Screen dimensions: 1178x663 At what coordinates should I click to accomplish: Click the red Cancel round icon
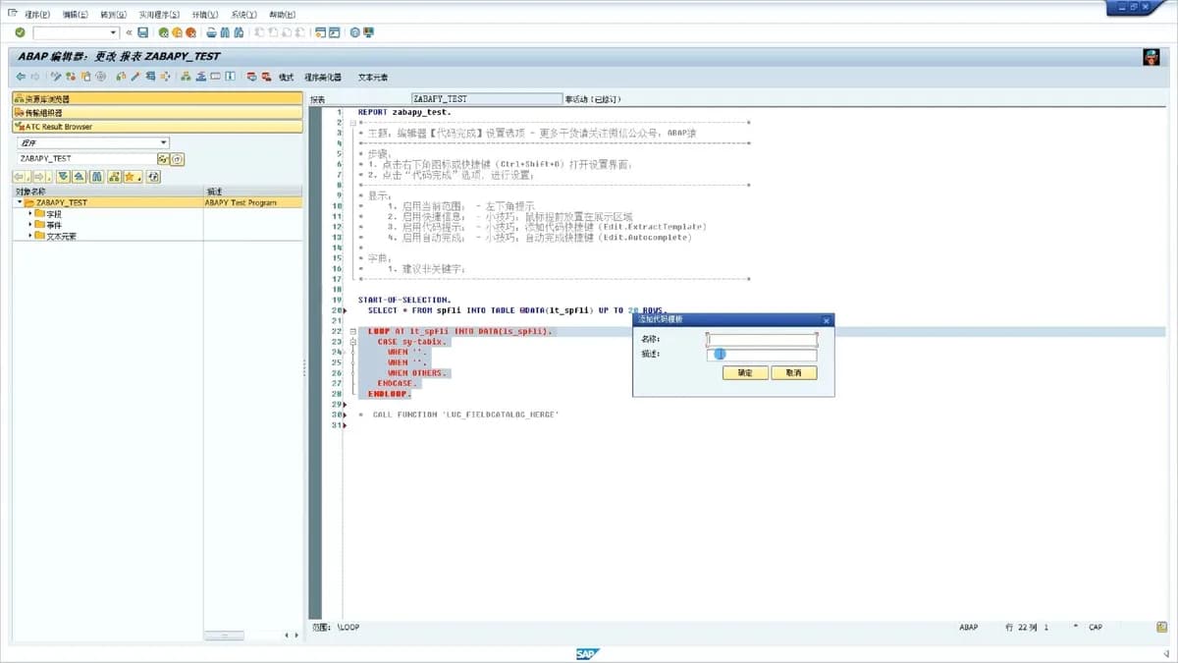[x=190, y=32]
